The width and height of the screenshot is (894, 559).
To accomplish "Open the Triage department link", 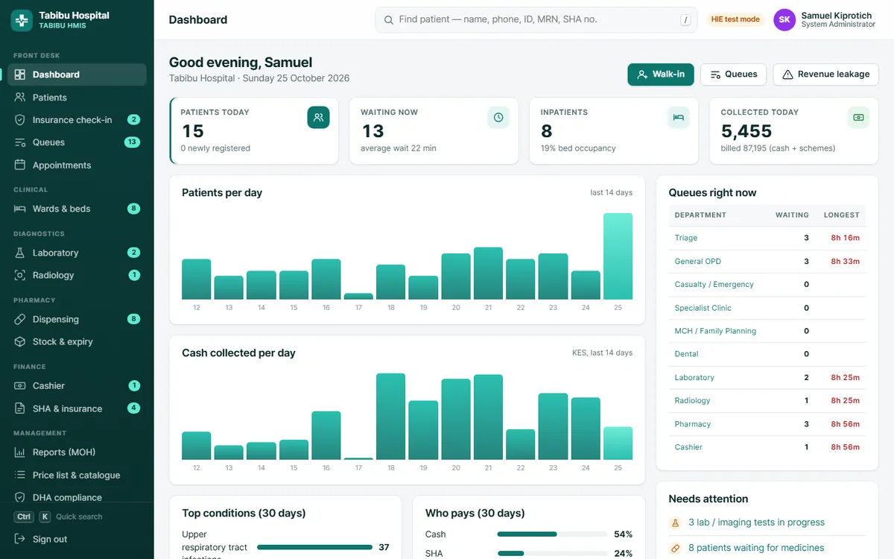I will (686, 238).
